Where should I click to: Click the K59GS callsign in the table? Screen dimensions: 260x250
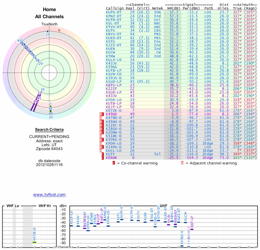coord(111,67)
